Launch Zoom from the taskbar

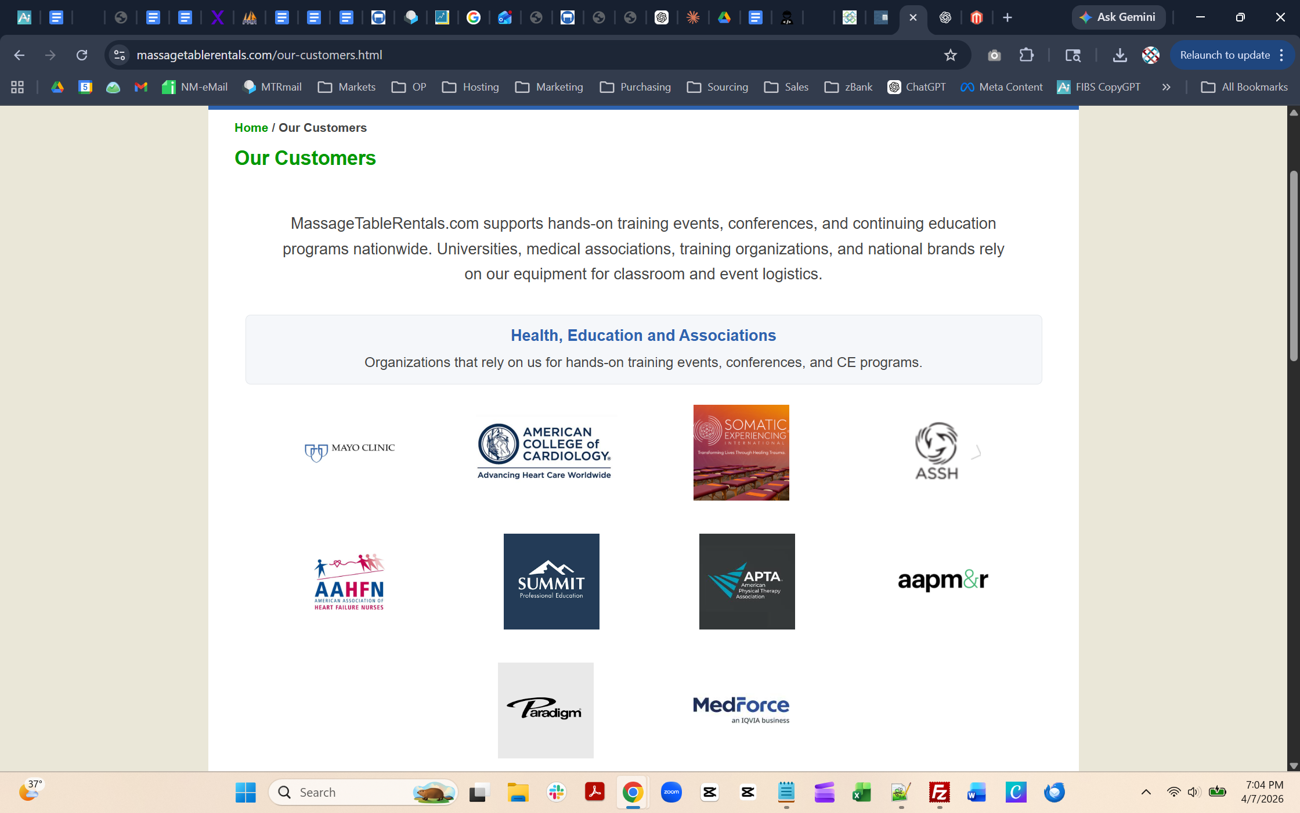point(671,792)
